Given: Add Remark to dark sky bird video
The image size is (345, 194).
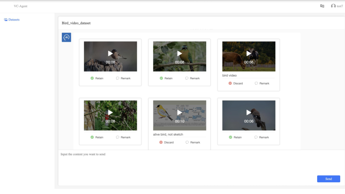Looking at the screenshot, I should (x=261, y=137).
